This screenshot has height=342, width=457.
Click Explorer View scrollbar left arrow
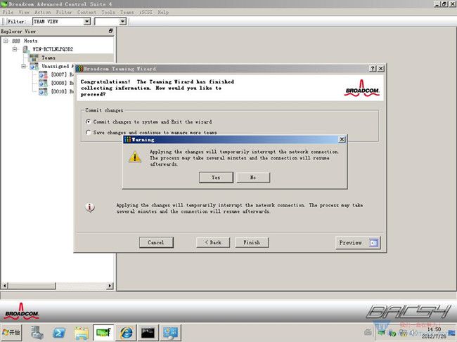4,286
